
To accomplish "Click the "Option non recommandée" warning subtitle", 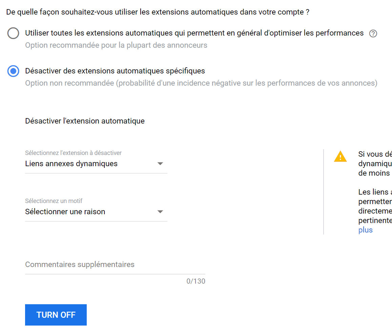I will click(201, 83).
